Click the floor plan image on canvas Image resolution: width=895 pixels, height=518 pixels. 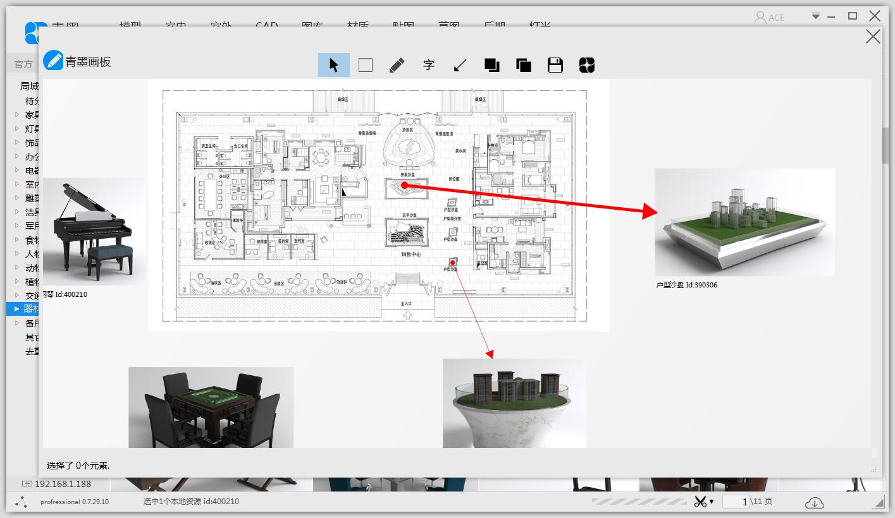[x=379, y=205]
